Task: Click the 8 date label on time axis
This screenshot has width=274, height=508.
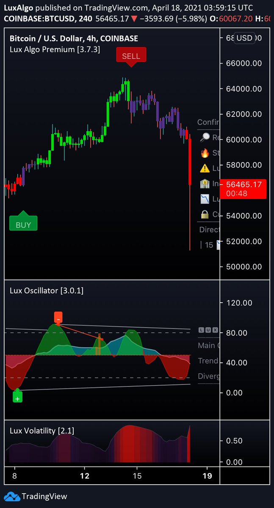Action: (x=15, y=476)
